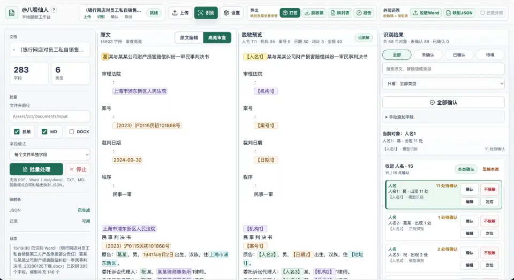Confirm the 人名2 葛某 entry

(x=470, y=221)
